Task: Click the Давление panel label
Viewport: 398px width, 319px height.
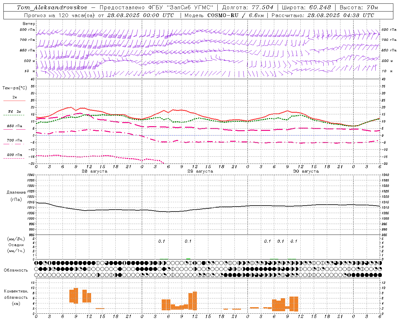Action: (16, 193)
